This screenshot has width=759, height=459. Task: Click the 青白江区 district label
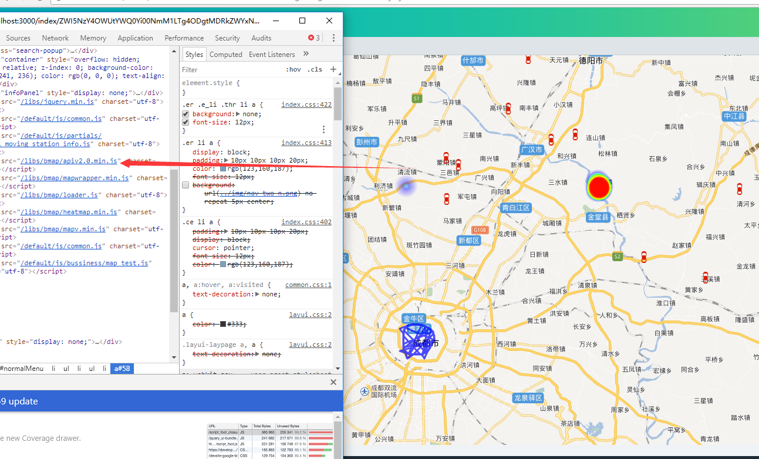click(516, 208)
